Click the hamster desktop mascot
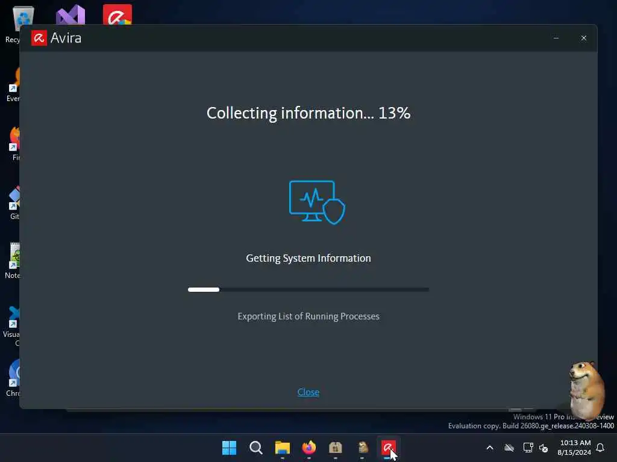 (587, 390)
